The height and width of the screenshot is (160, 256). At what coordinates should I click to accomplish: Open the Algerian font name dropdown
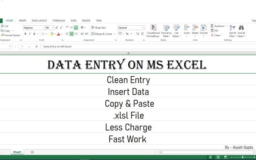click(44, 27)
